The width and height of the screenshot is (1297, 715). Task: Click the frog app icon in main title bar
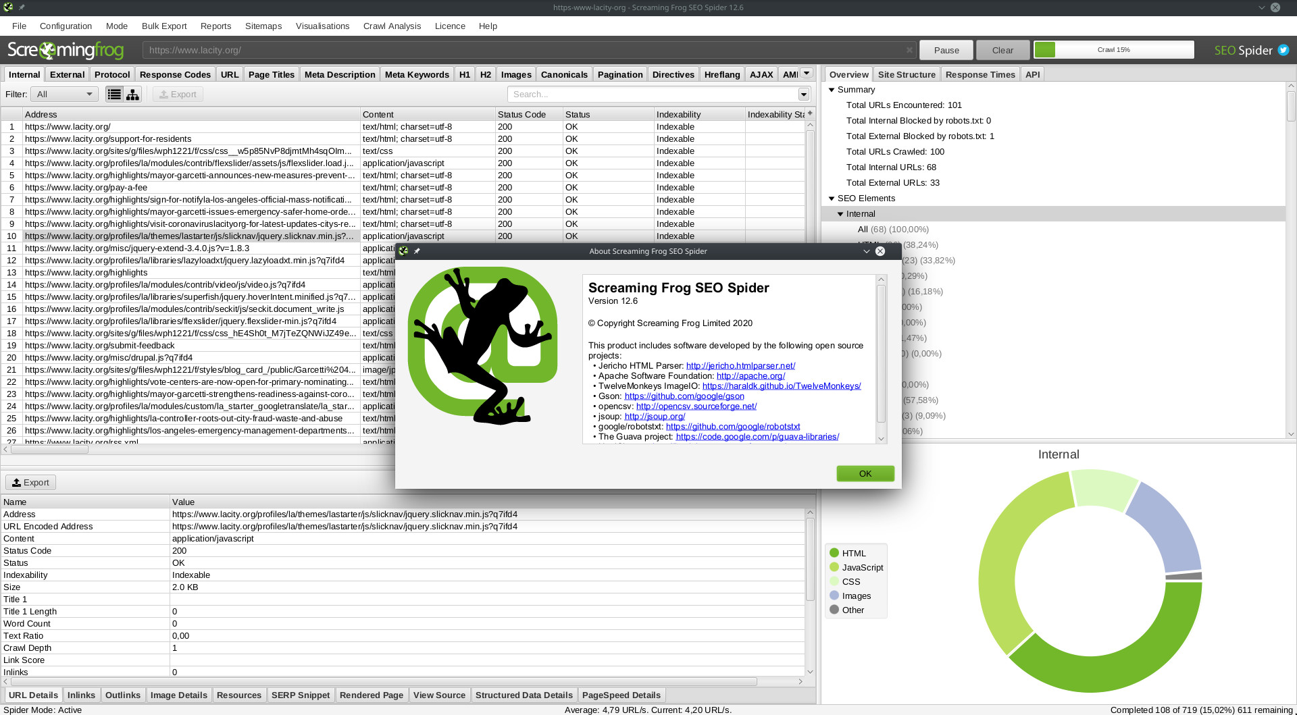[x=8, y=7]
